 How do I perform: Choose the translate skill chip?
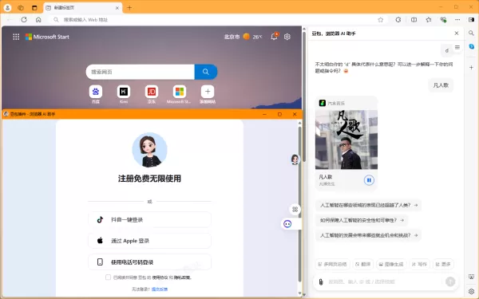pyautogui.click(x=363, y=264)
